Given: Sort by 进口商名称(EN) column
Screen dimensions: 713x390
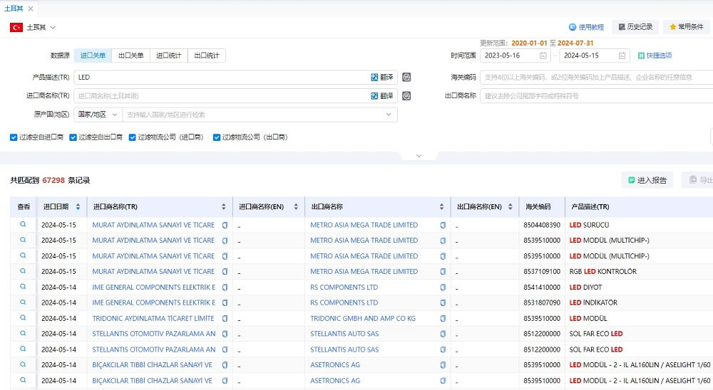Looking at the screenshot, I should click(x=296, y=206).
